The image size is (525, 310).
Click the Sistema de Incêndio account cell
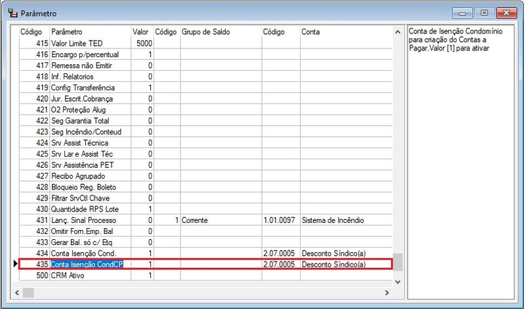tap(333, 220)
